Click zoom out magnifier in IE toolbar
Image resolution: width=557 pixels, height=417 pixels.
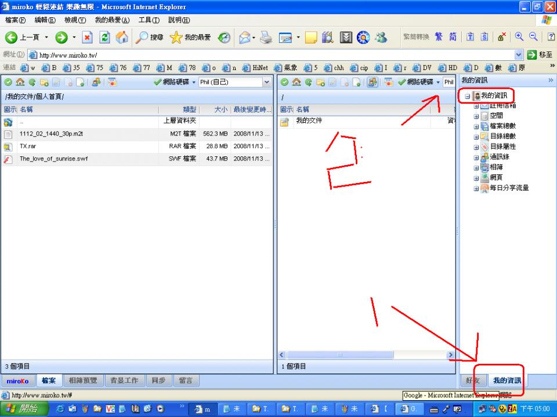coord(533,36)
